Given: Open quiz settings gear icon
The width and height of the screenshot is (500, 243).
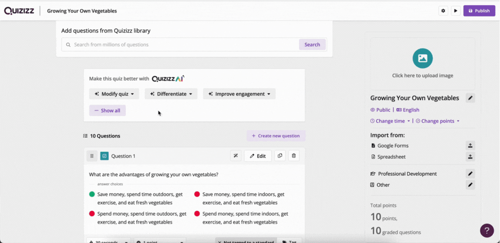Looking at the screenshot, I should point(443,11).
